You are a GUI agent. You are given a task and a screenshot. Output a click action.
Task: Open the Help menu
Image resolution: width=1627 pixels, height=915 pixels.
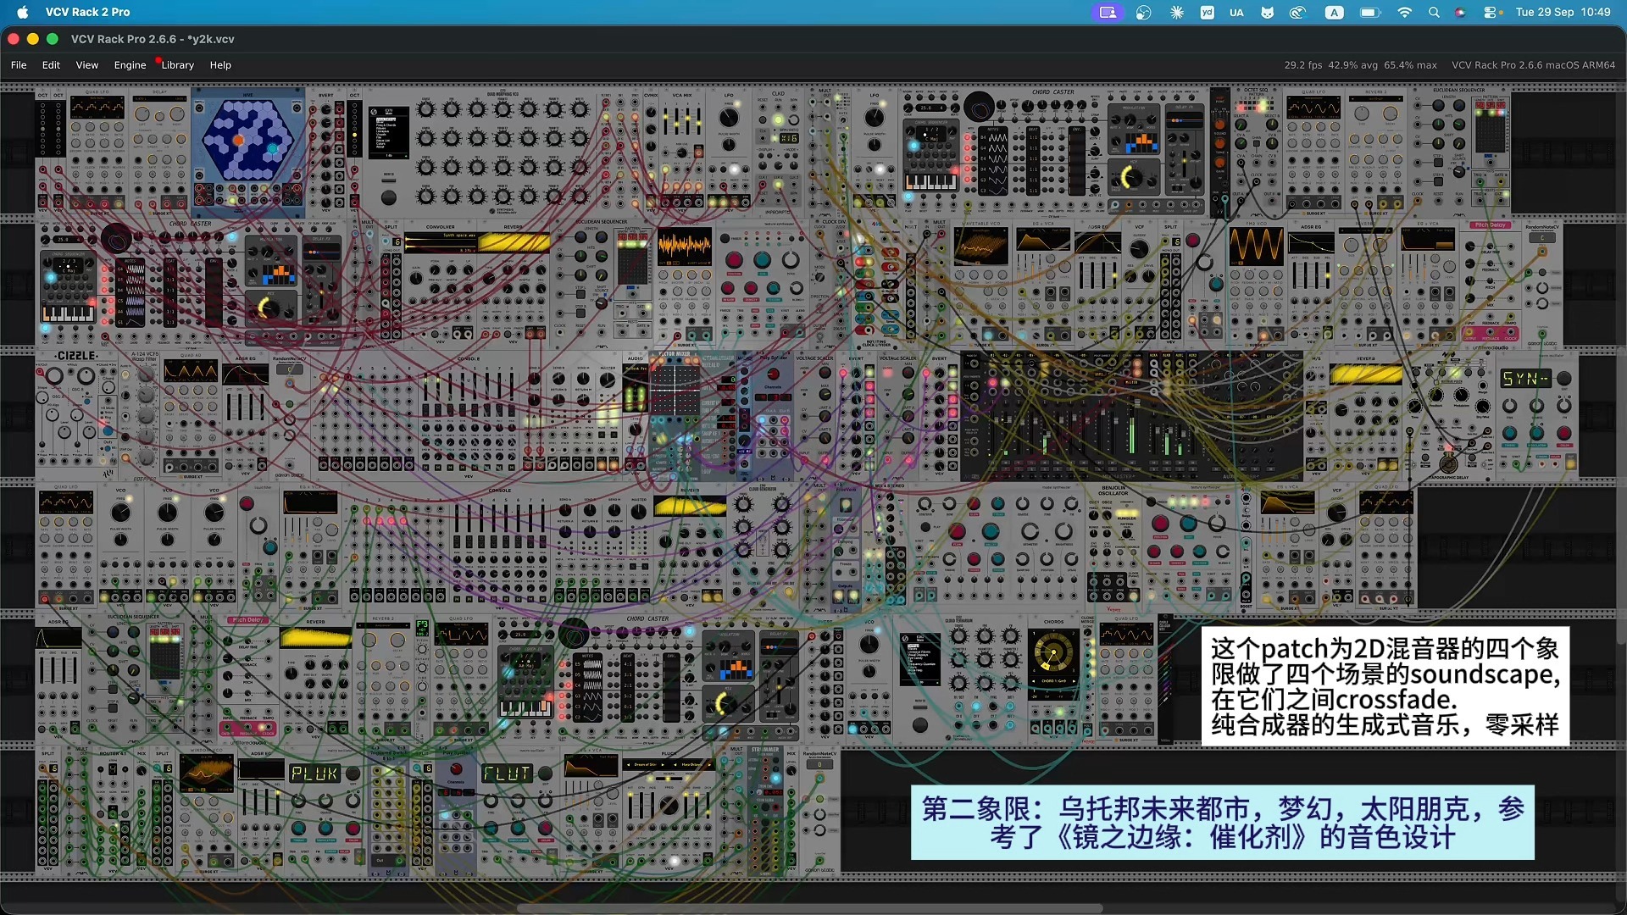(220, 65)
